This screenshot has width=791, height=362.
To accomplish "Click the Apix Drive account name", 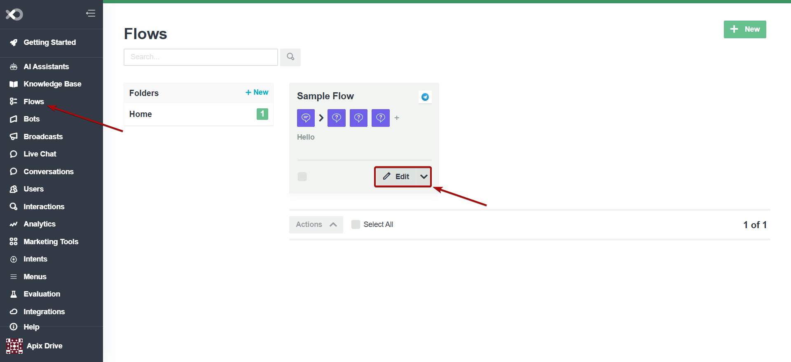I will [x=44, y=346].
